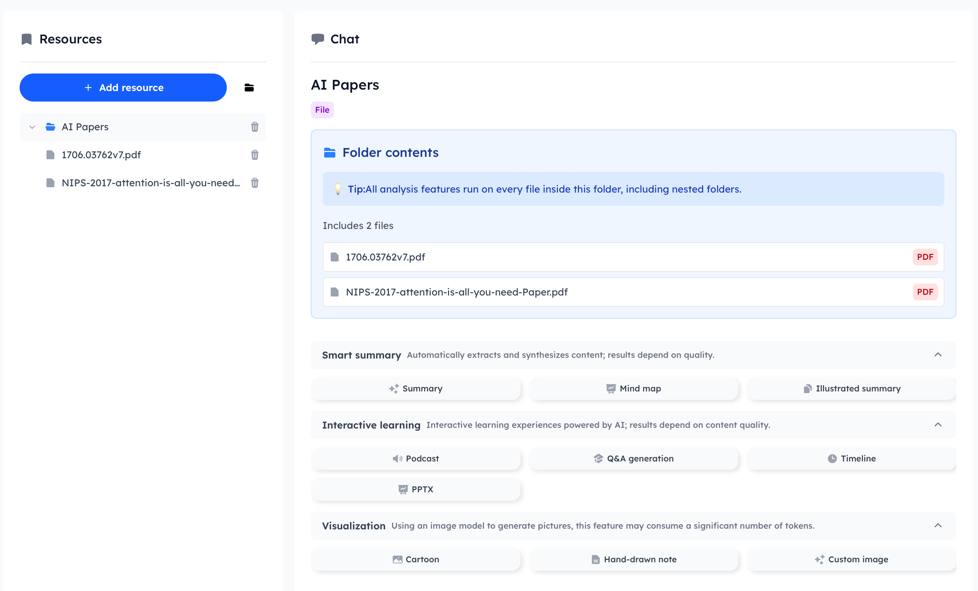Create a Cartoon visualization
Image resolution: width=978 pixels, height=591 pixels.
tap(415, 559)
